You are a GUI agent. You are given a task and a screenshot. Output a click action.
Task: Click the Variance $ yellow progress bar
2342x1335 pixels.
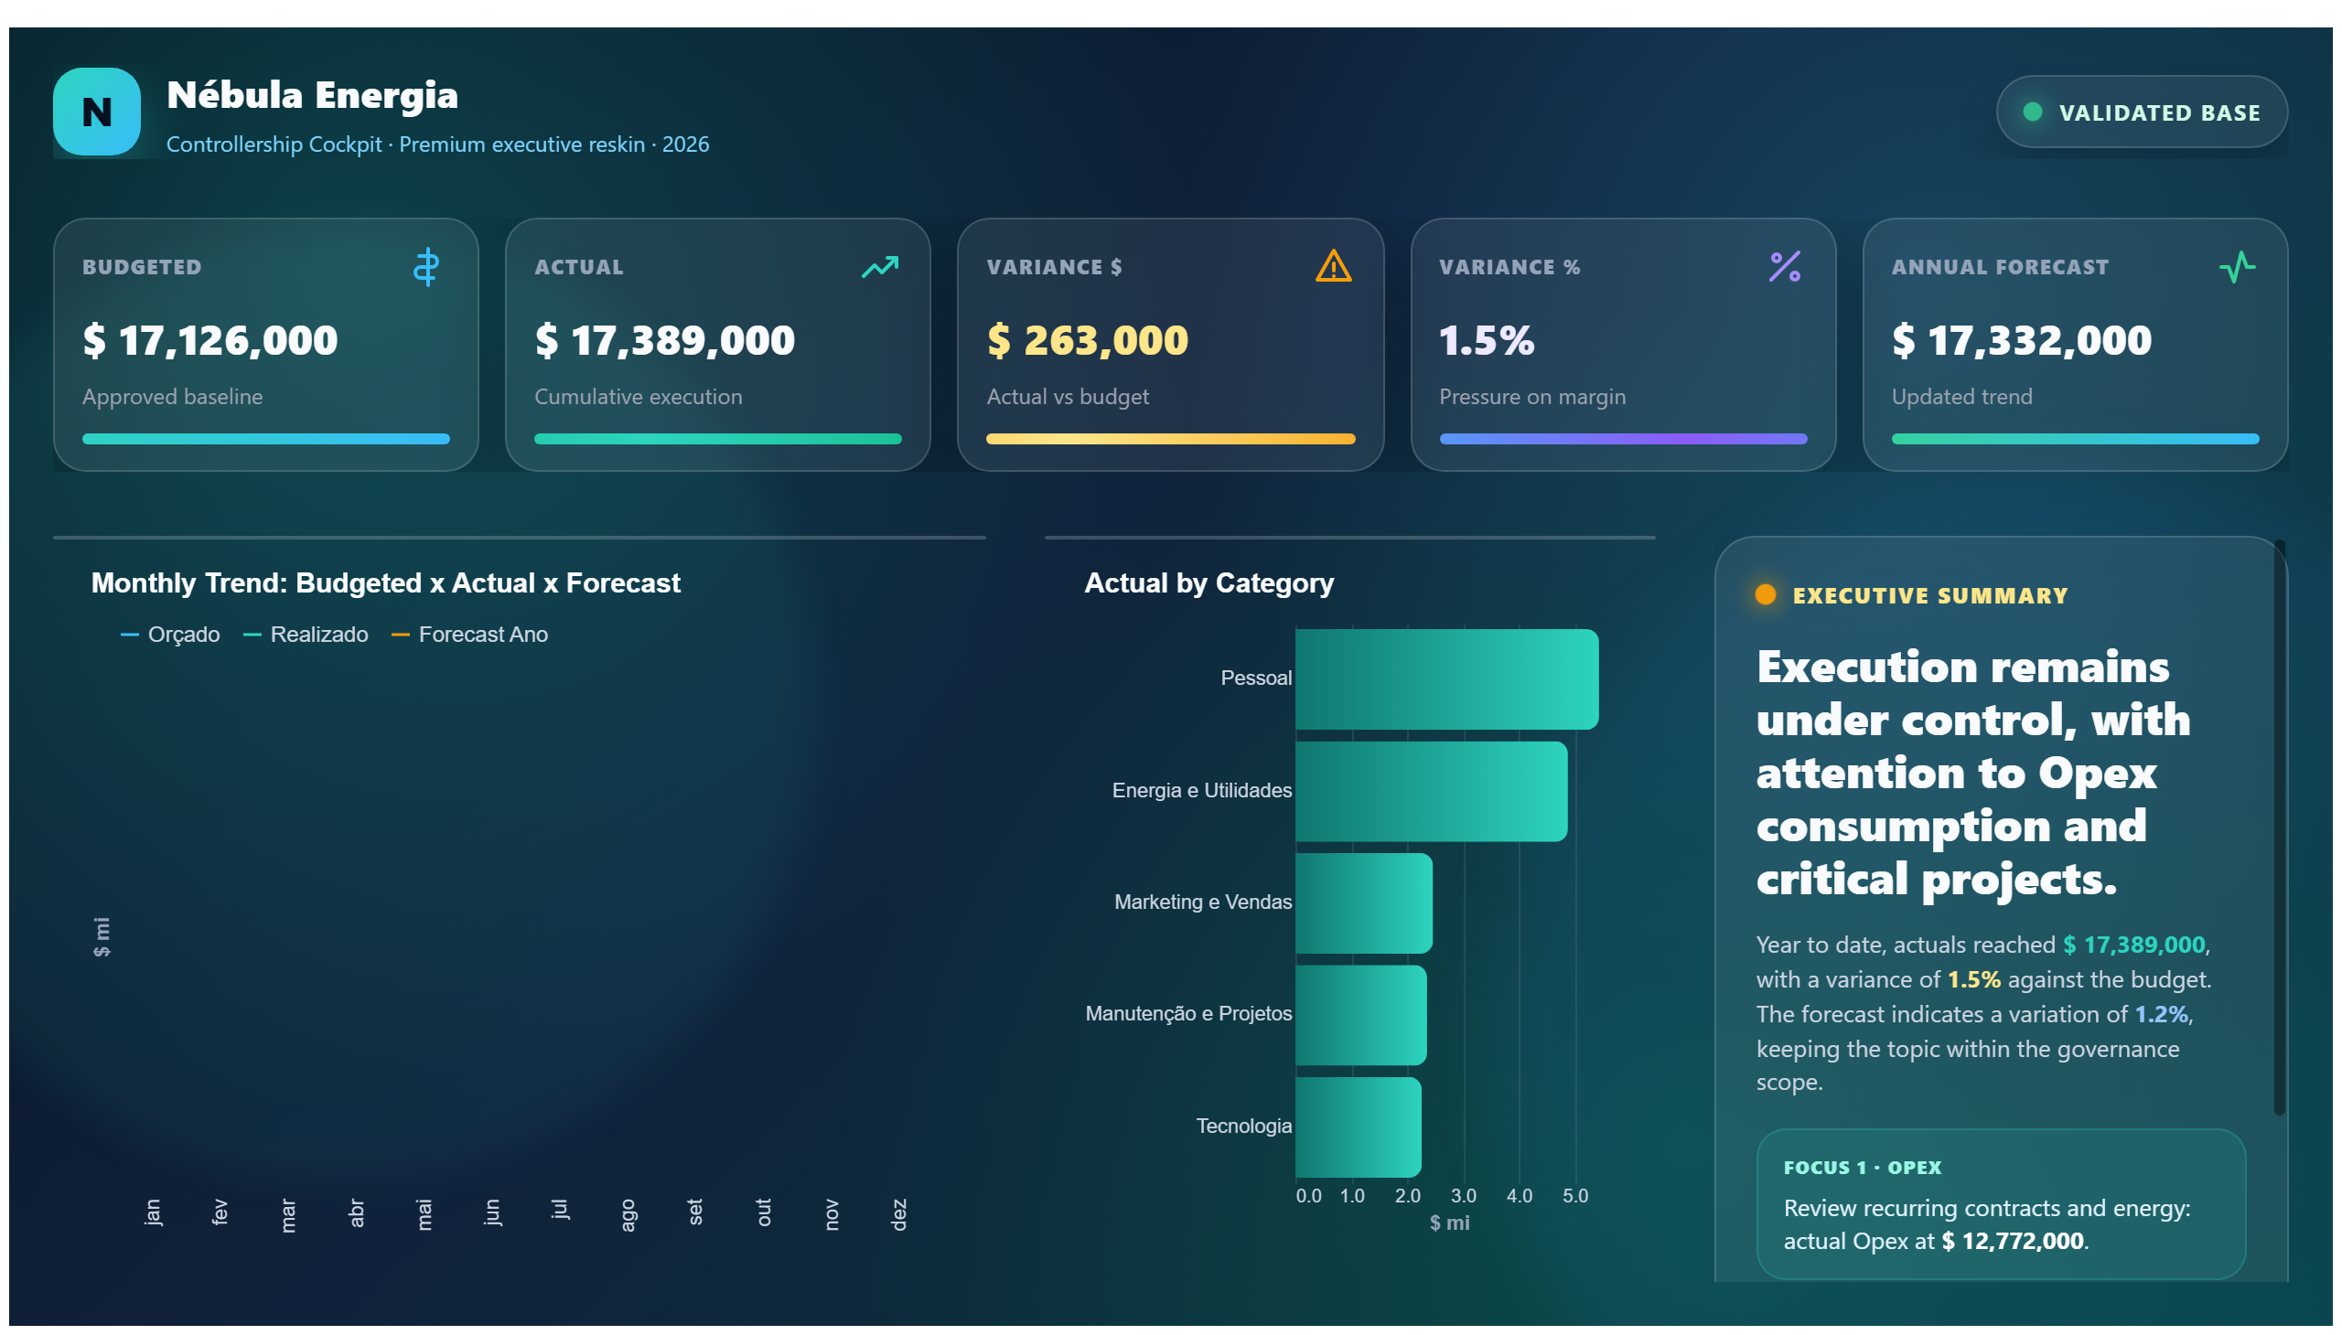click(x=1170, y=439)
